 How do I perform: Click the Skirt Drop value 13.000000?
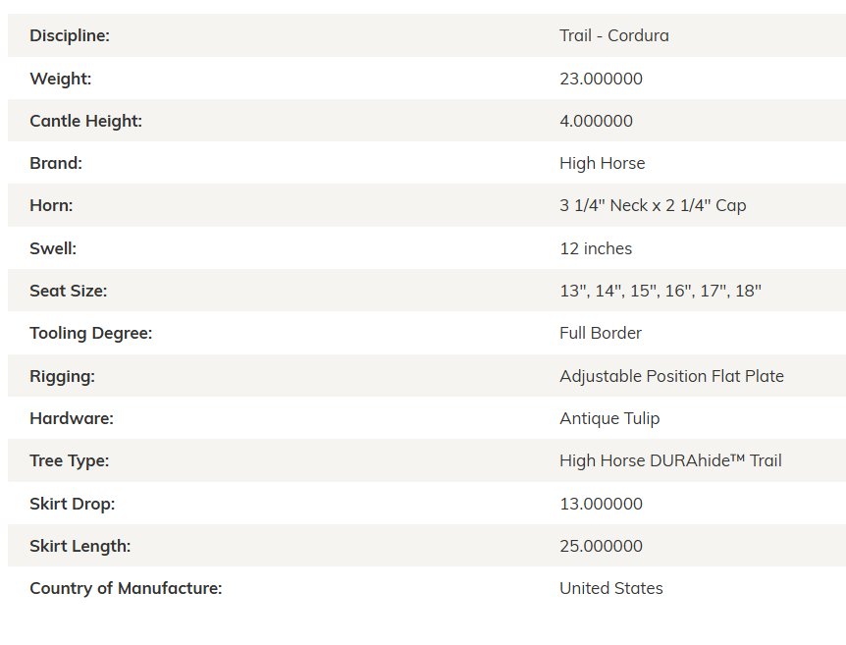coord(601,504)
